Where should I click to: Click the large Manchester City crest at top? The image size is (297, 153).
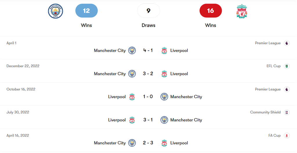click(55, 11)
